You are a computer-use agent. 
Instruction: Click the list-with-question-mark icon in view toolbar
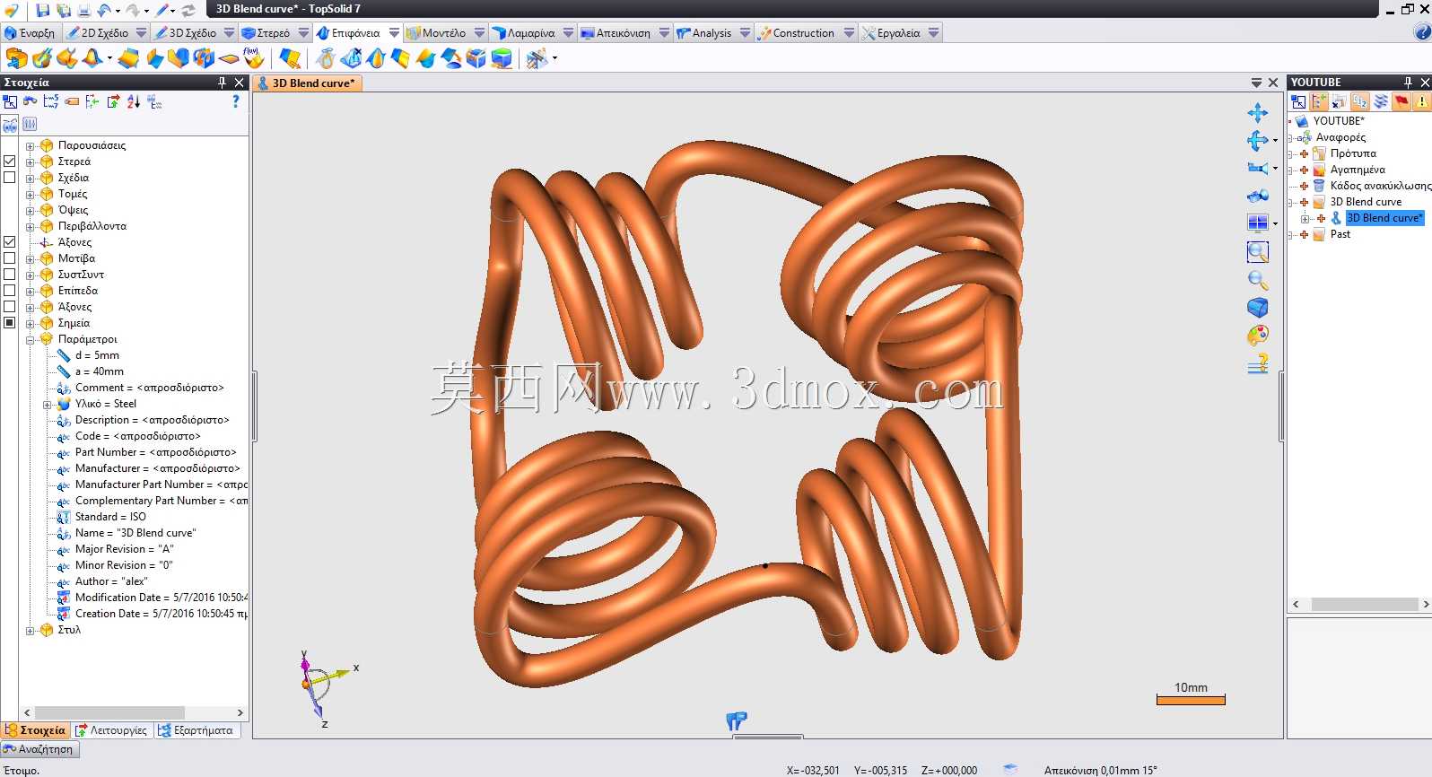[1257, 363]
